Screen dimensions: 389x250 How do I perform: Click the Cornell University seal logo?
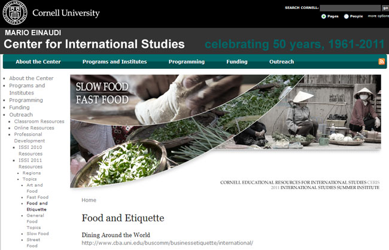click(14, 13)
